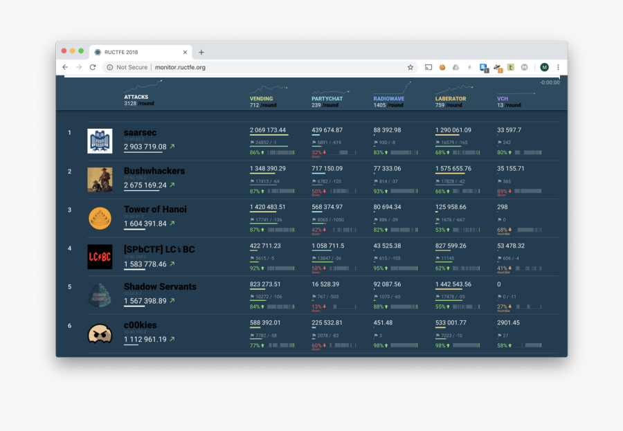The image size is (623, 431).
Task: Reload the page
Action: 93,67
